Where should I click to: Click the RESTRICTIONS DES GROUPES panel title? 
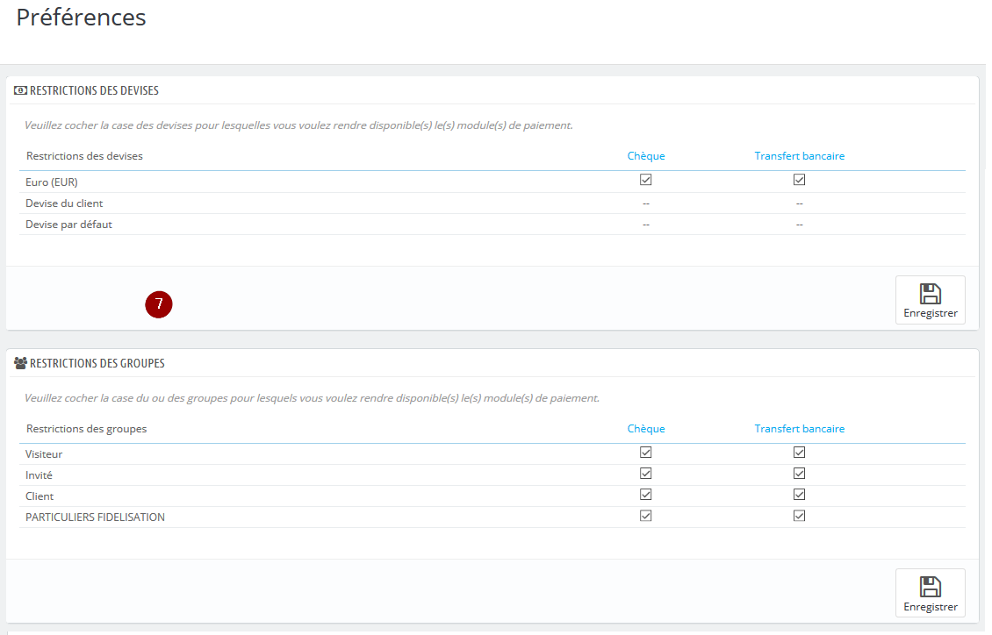coord(97,363)
